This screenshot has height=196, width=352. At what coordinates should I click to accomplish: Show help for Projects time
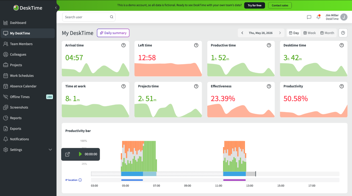(x=196, y=86)
